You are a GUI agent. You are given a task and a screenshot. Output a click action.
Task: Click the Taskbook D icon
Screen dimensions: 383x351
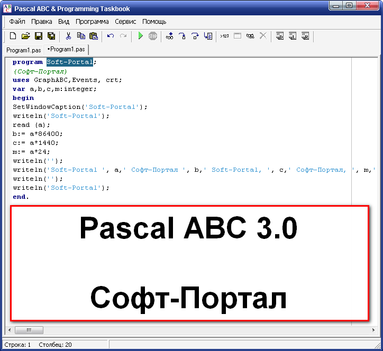tap(280, 36)
